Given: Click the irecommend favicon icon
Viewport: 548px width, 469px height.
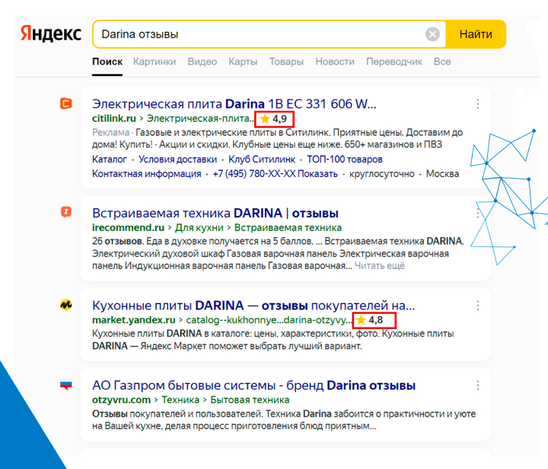Looking at the screenshot, I should click(66, 212).
